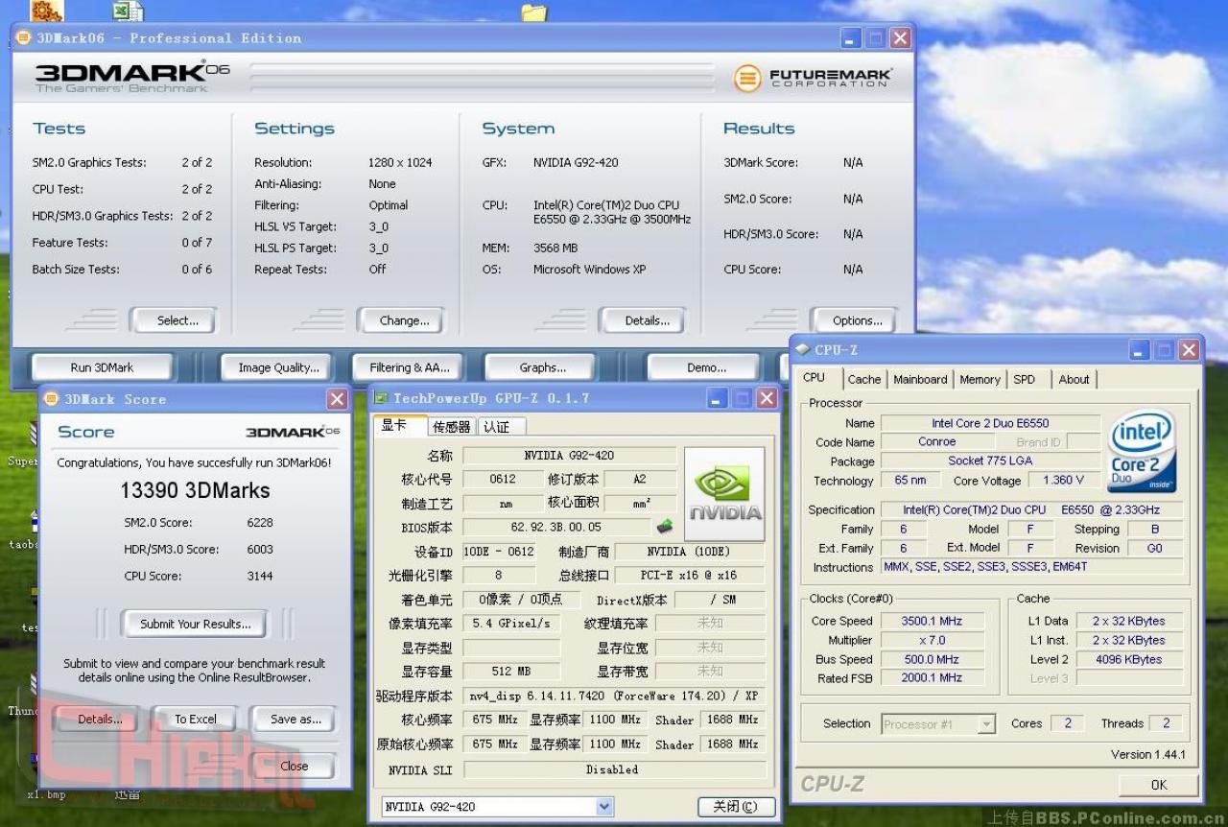Minimize the 3DMark06 window
This screenshot has width=1228, height=827.
(851, 38)
